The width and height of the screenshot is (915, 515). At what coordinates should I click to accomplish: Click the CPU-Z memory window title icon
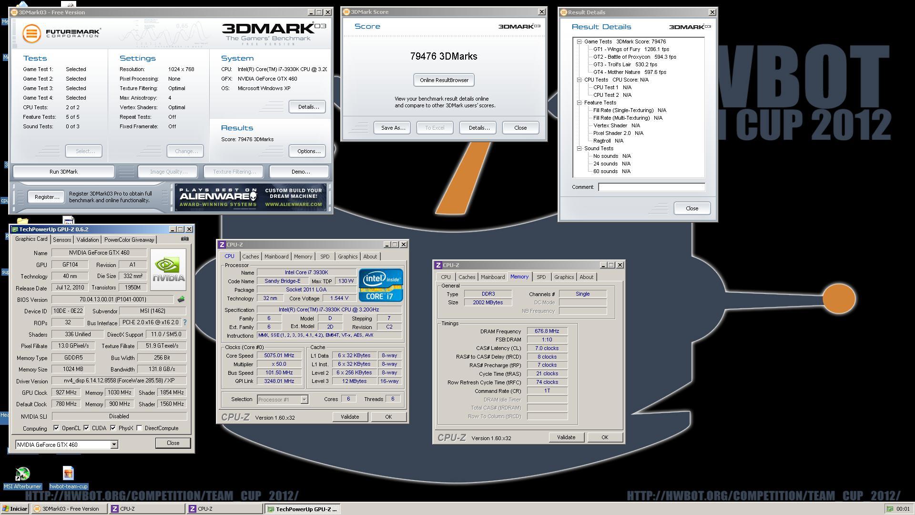click(438, 265)
